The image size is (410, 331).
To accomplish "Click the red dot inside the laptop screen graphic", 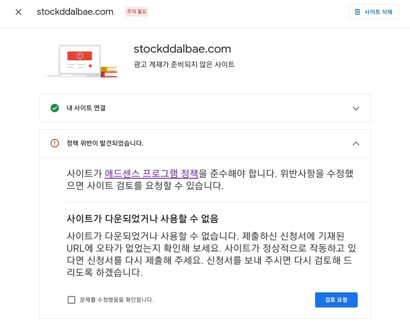I will pos(90,66).
